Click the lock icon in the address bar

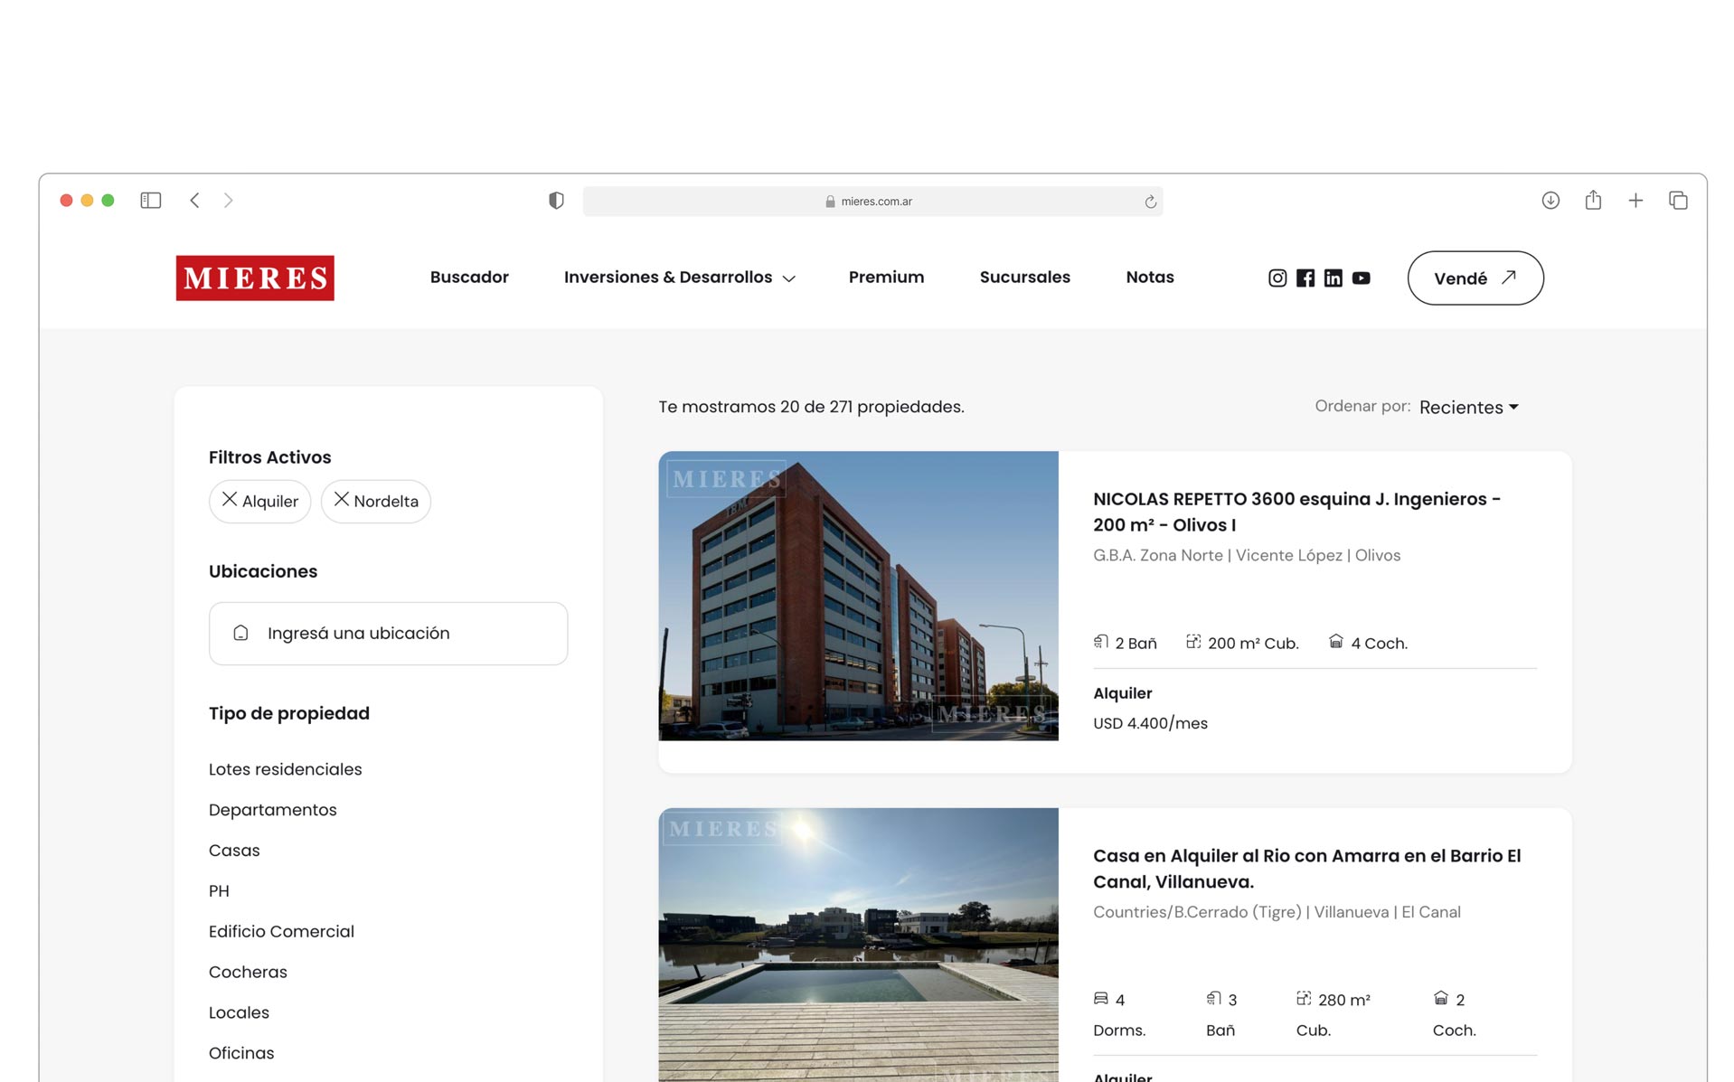830,202
